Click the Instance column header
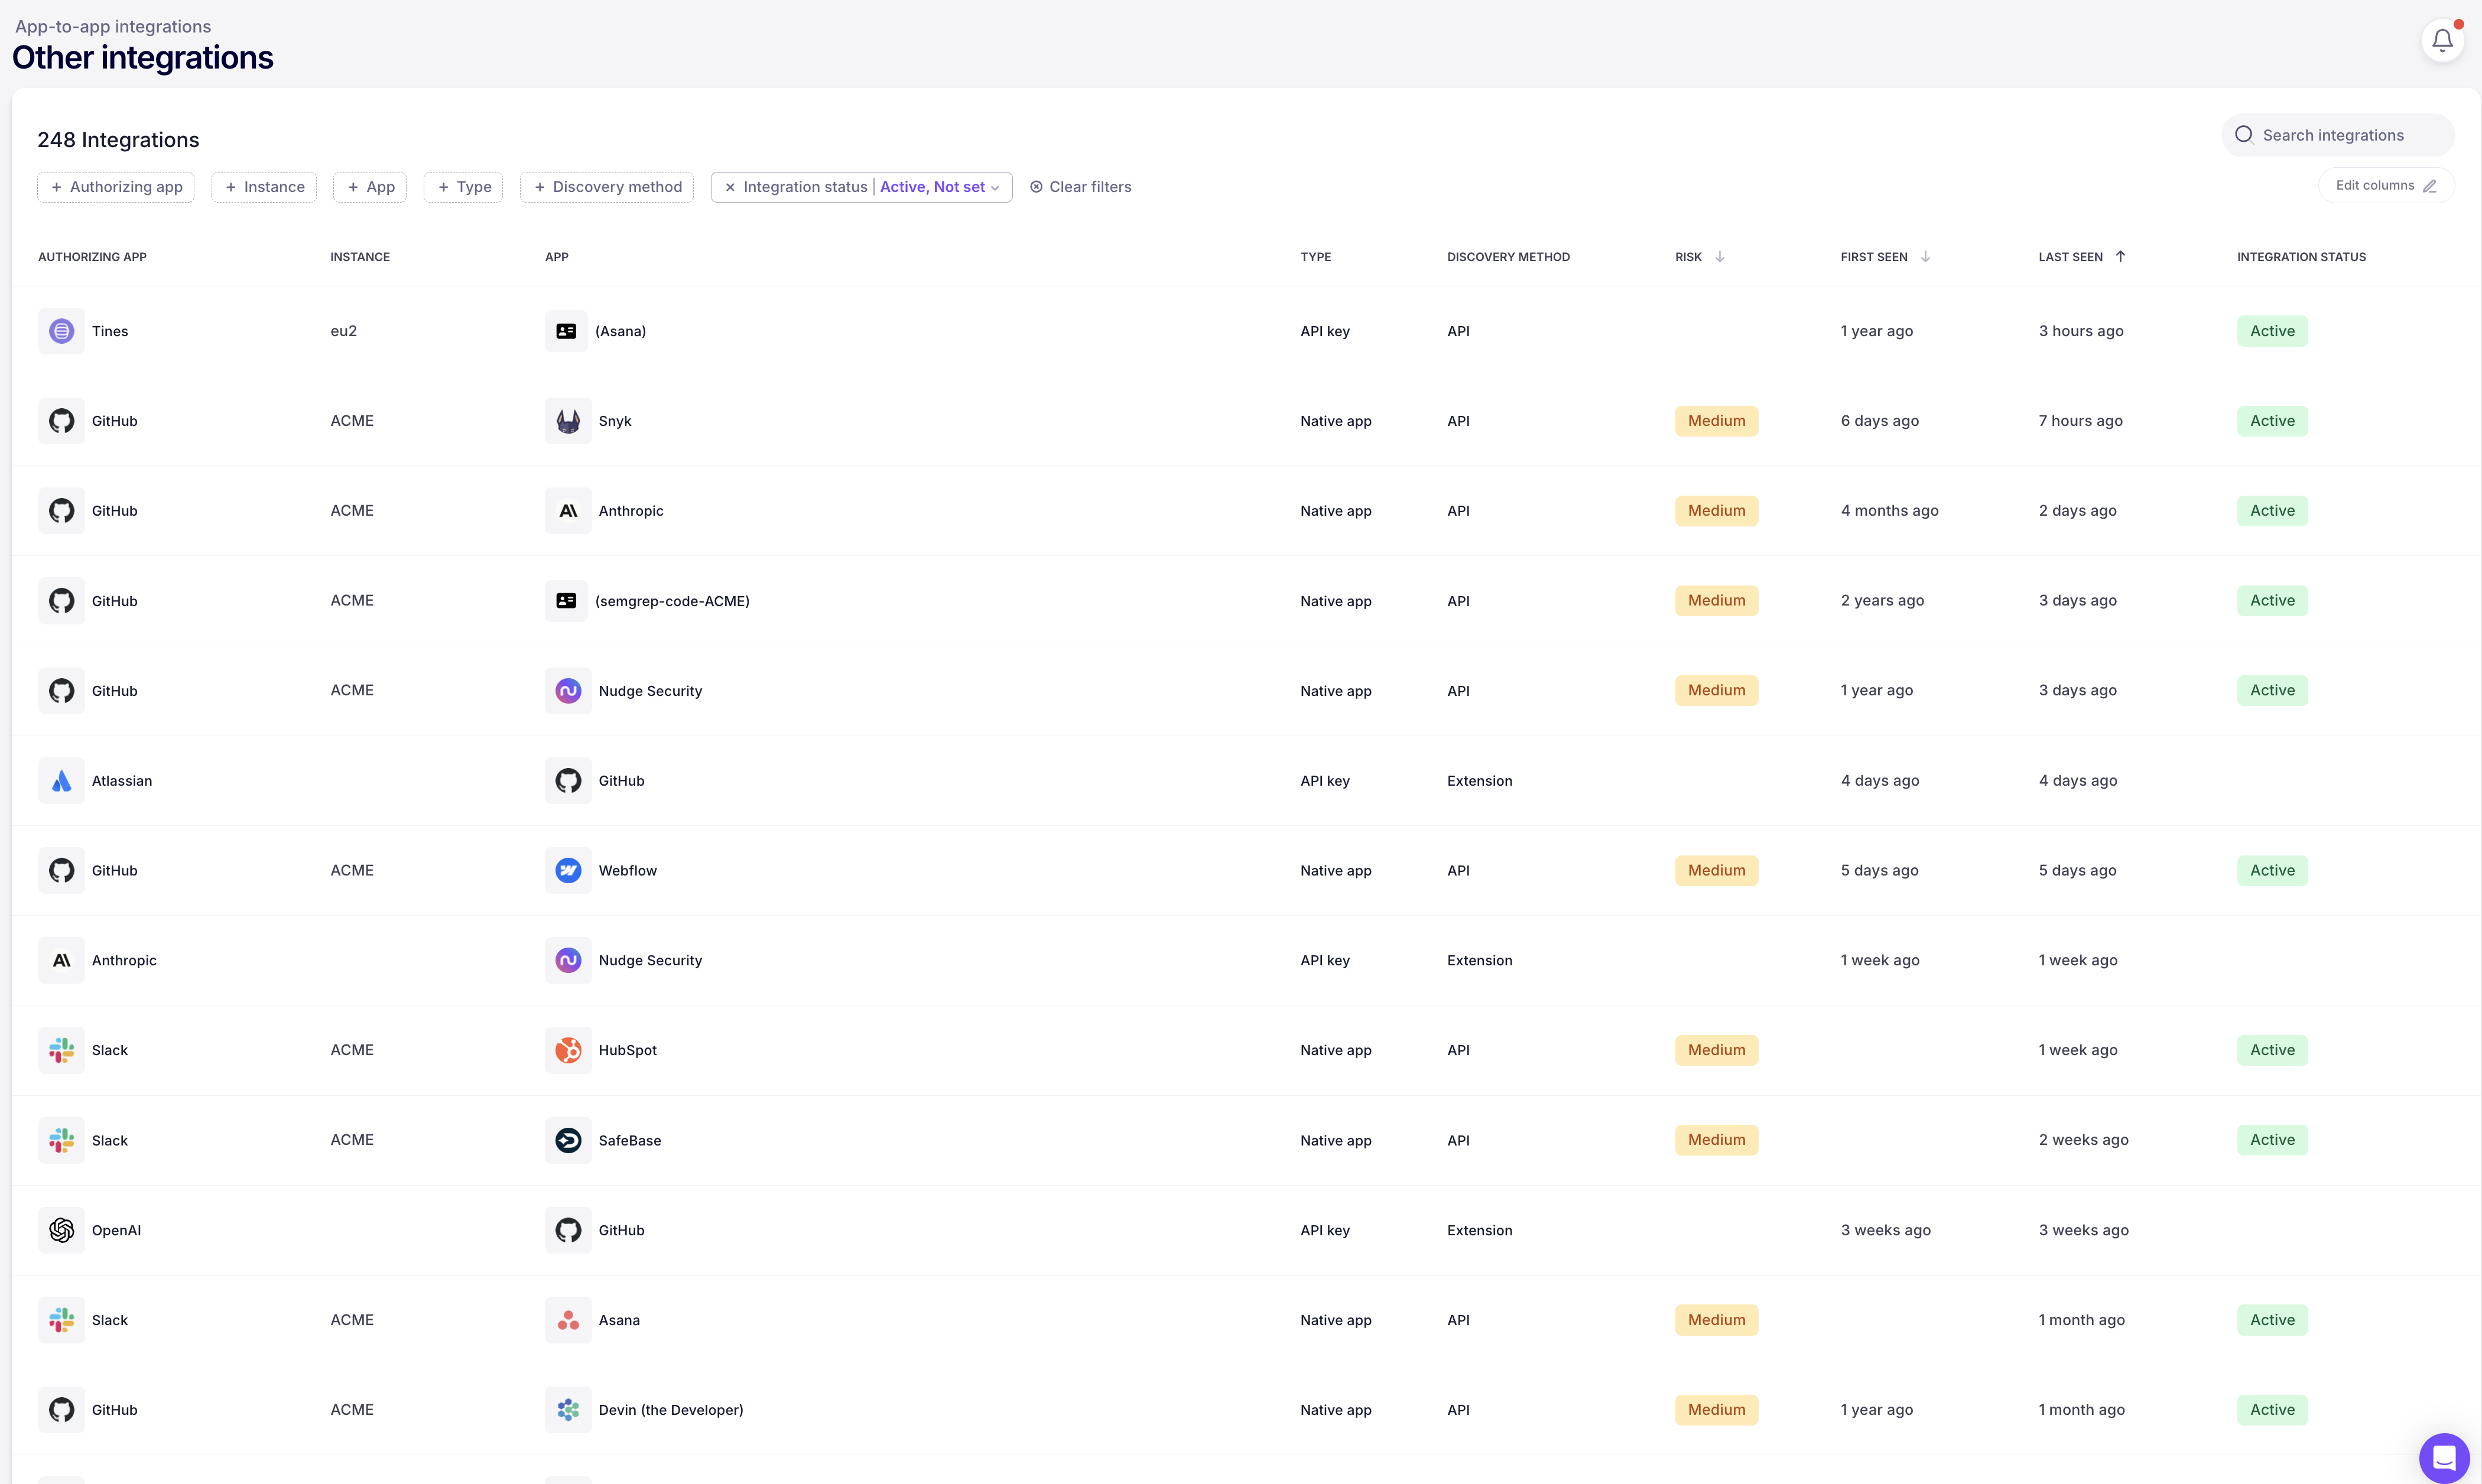 click(x=360, y=257)
